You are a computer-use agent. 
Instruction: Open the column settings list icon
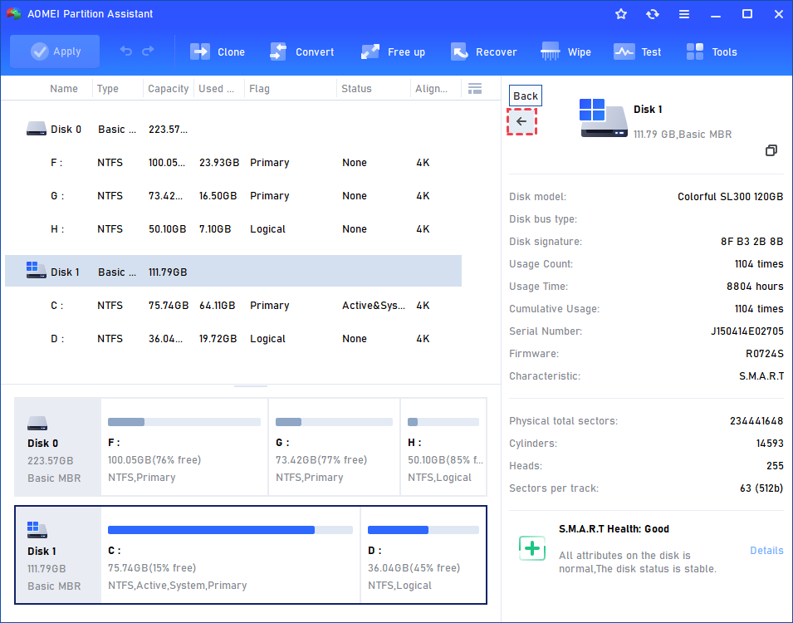475,89
